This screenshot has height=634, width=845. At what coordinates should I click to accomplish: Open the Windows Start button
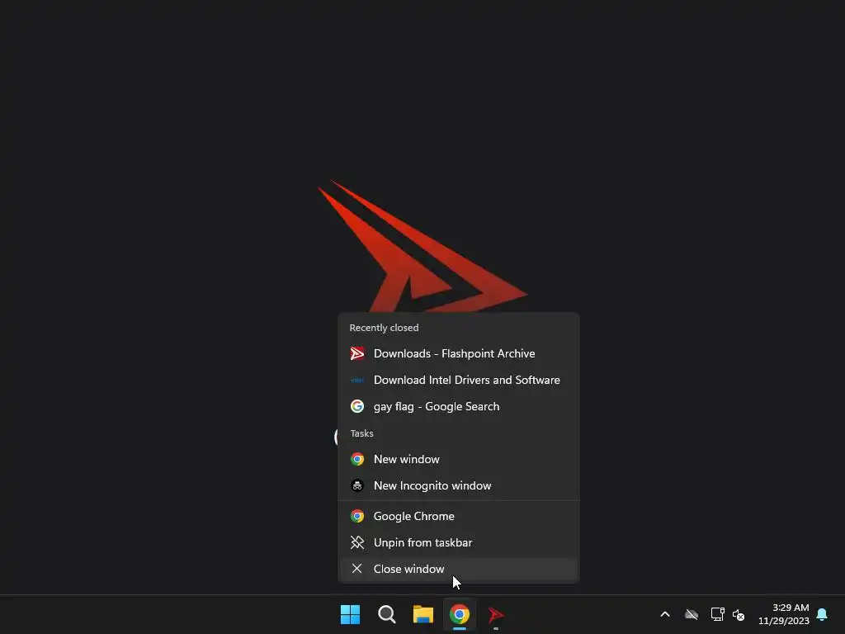pyautogui.click(x=350, y=614)
